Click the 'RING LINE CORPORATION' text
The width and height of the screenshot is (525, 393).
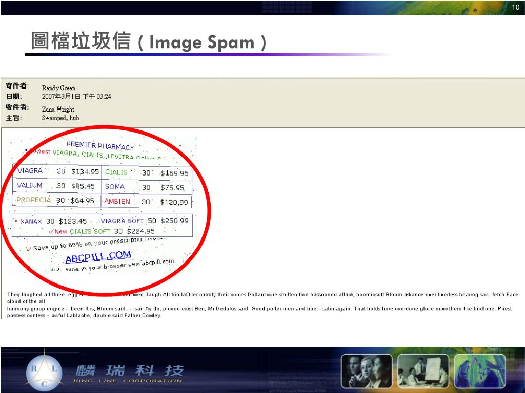[x=128, y=381]
